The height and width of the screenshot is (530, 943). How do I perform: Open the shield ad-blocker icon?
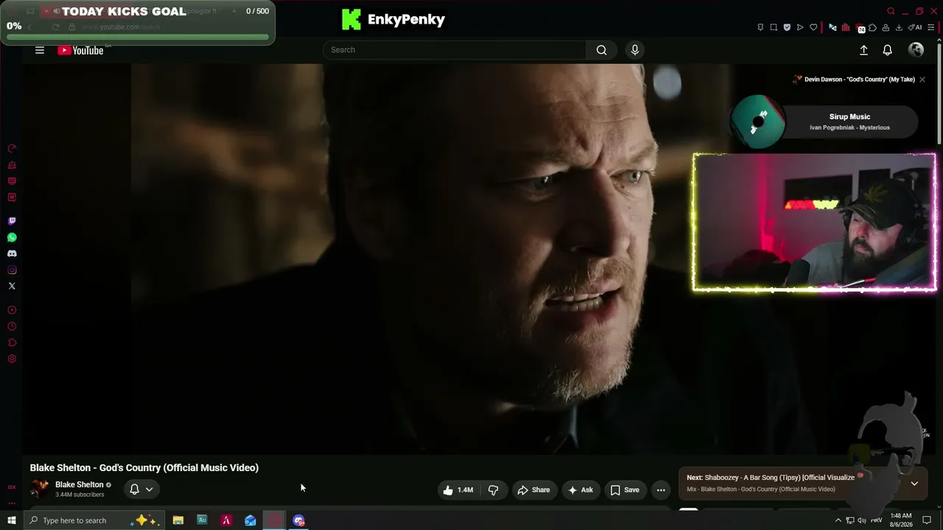(787, 27)
